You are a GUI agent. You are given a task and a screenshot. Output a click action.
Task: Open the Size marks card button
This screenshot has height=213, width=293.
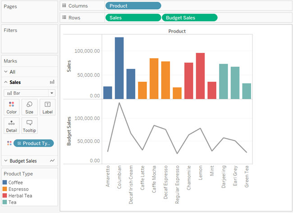[29, 107]
